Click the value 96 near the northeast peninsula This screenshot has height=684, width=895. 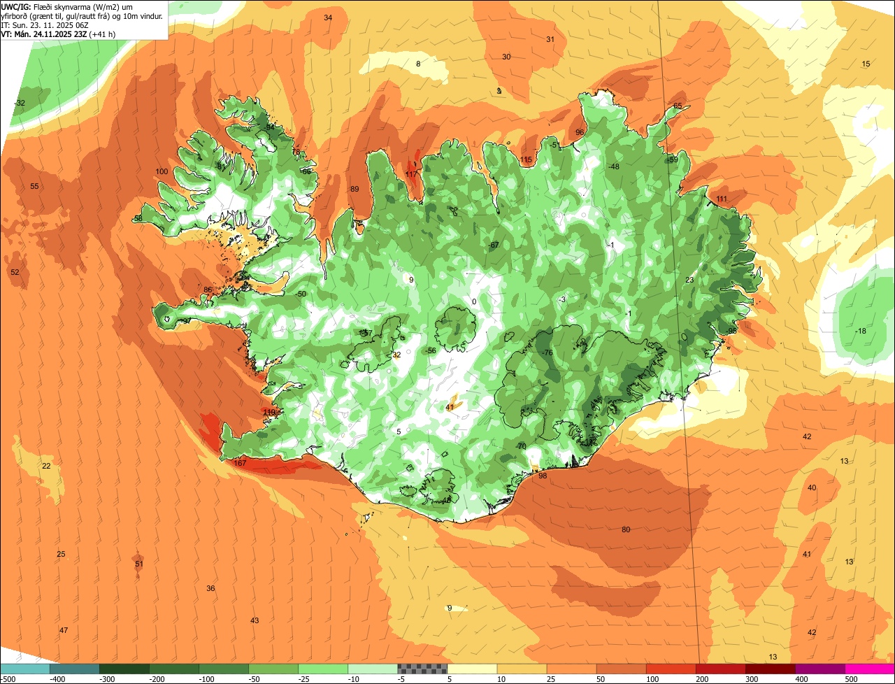580,132
